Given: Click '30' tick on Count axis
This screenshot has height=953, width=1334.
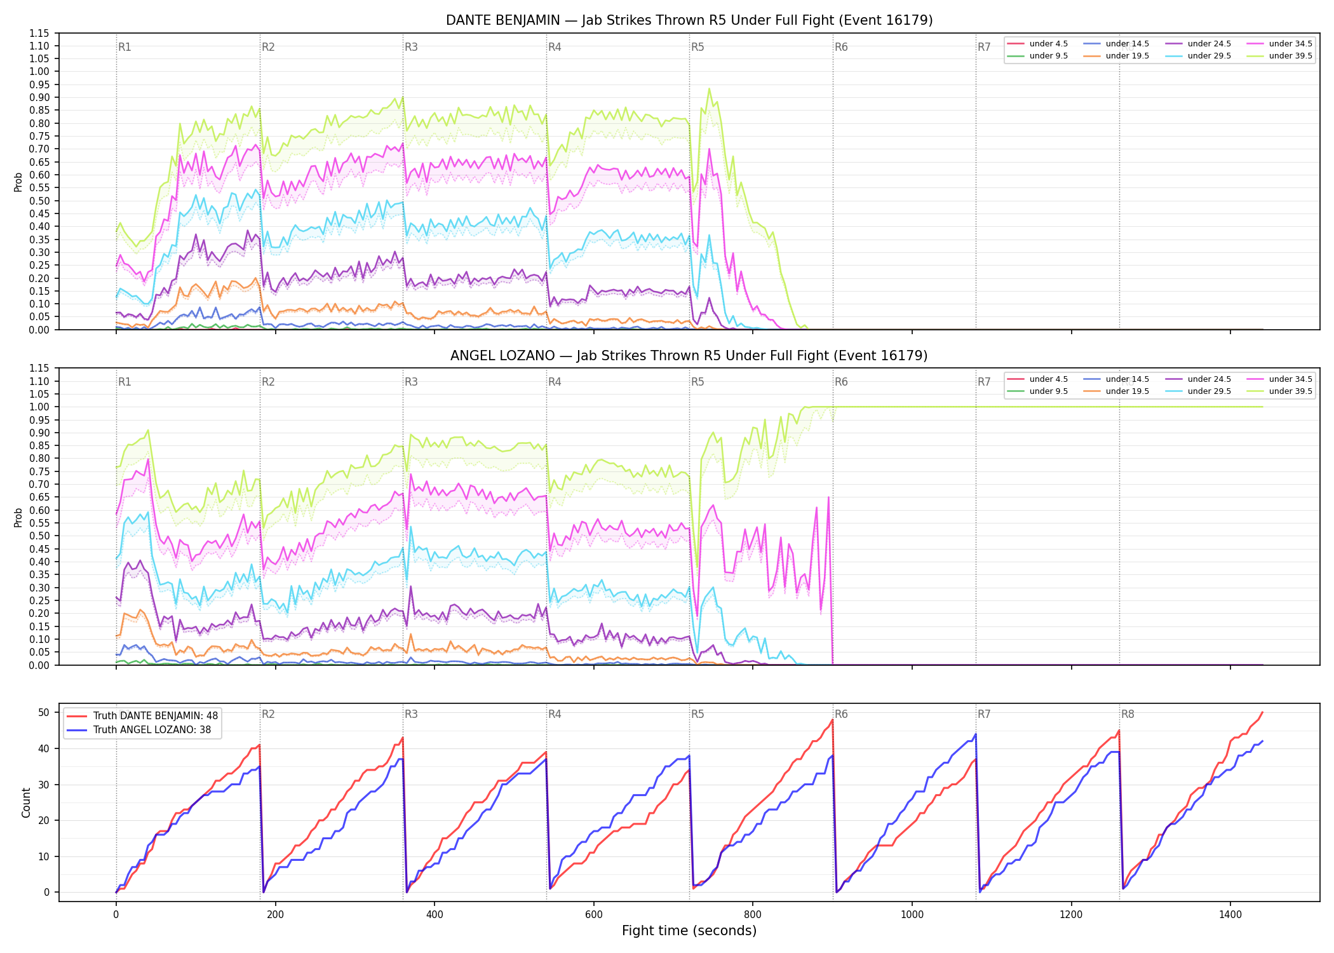Looking at the screenshot, I should pos(44,785).
